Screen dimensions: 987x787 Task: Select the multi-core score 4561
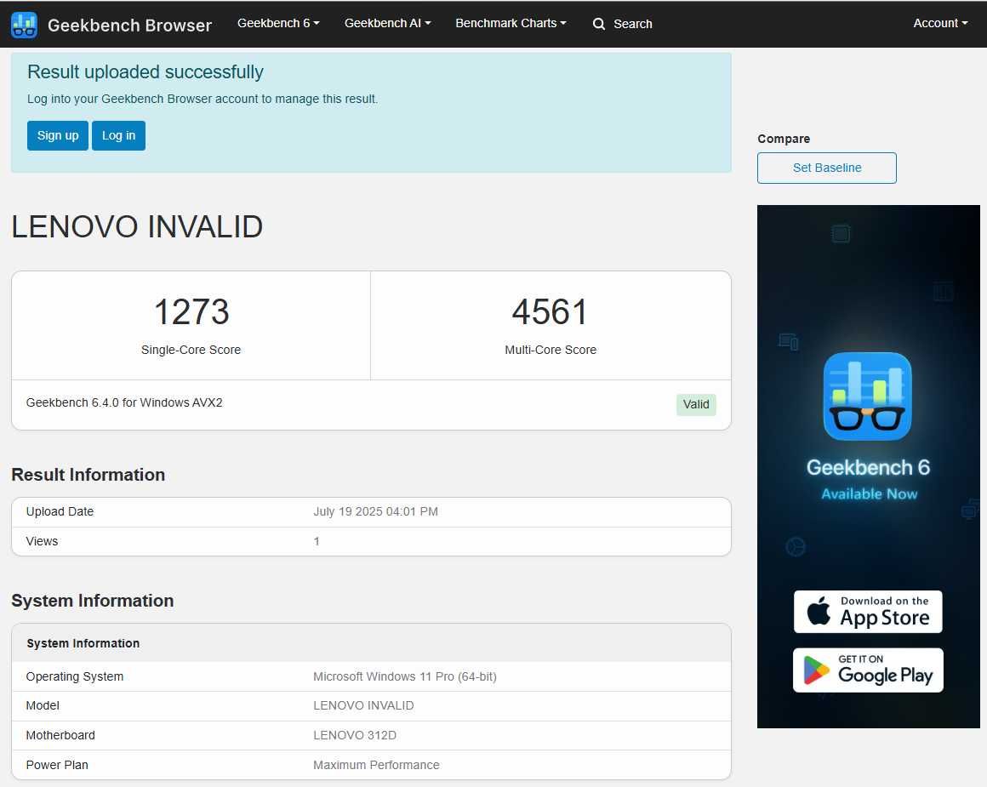click(x=550, y=311)
